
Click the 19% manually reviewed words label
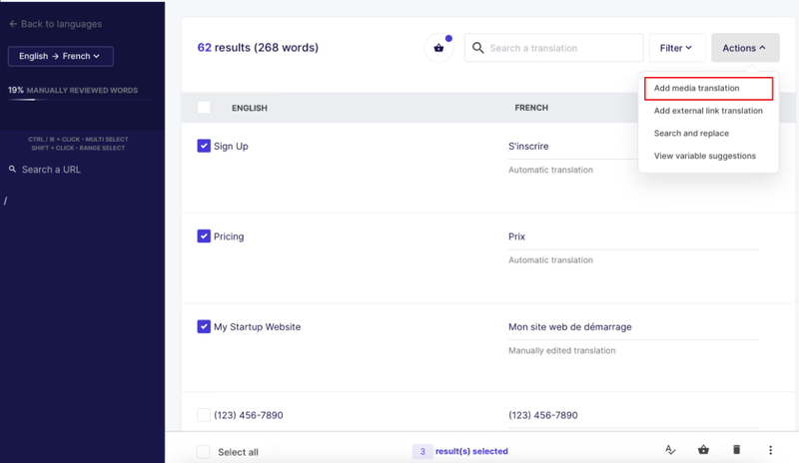tap(73, 90)
